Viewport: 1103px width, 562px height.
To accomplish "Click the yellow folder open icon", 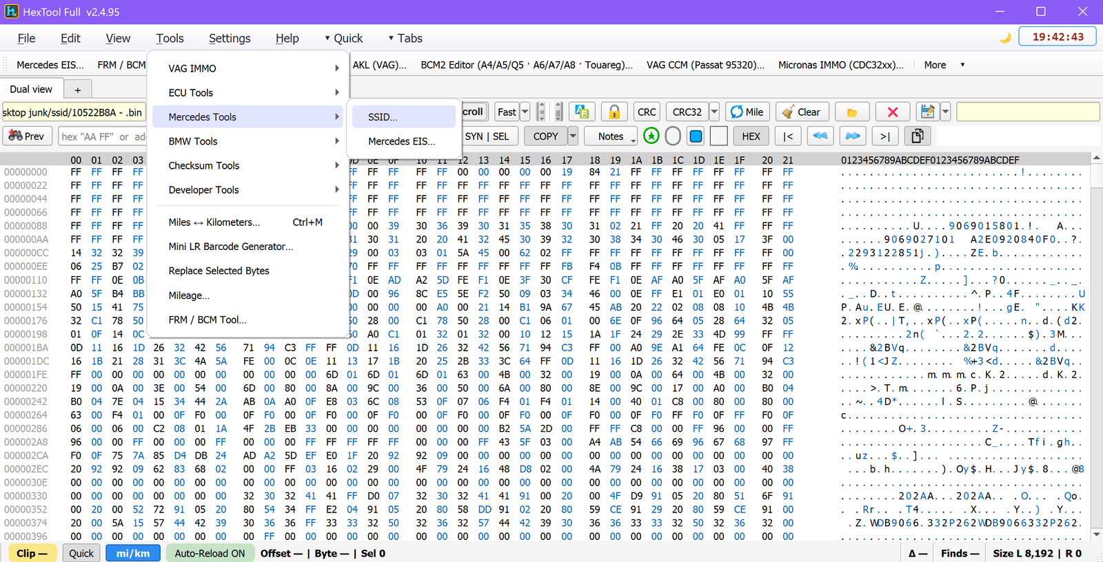I will [x=852, y=112].
